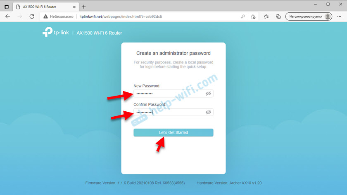The height and width of the screenshot is (195, 347).
Task: Open the Favorites list icon
Action: point(266,16)
